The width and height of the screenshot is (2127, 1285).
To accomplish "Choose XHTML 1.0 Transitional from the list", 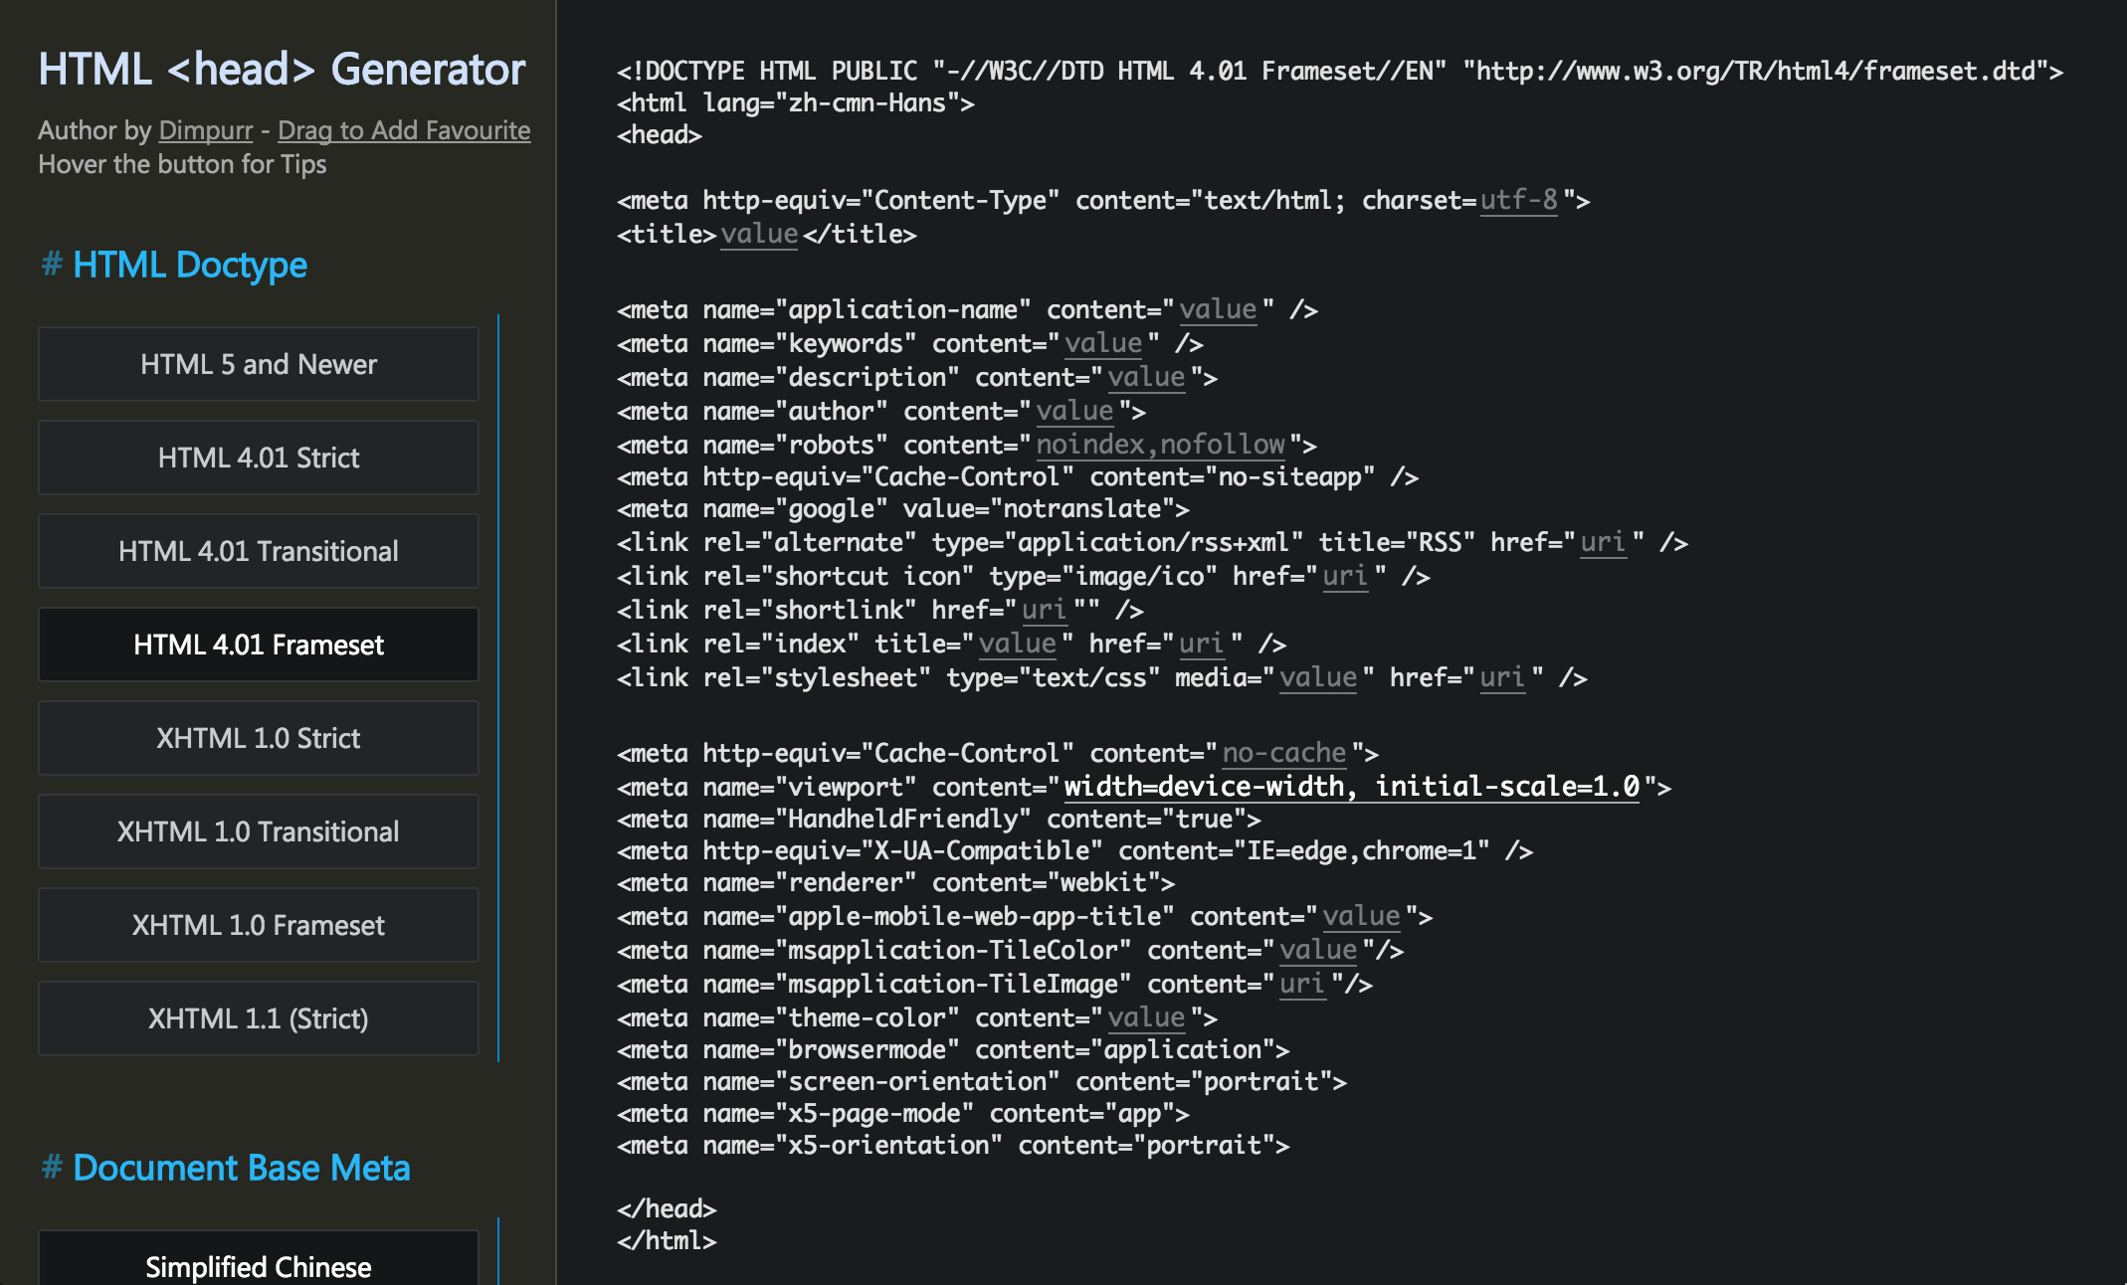I will (x=259, y=831).
